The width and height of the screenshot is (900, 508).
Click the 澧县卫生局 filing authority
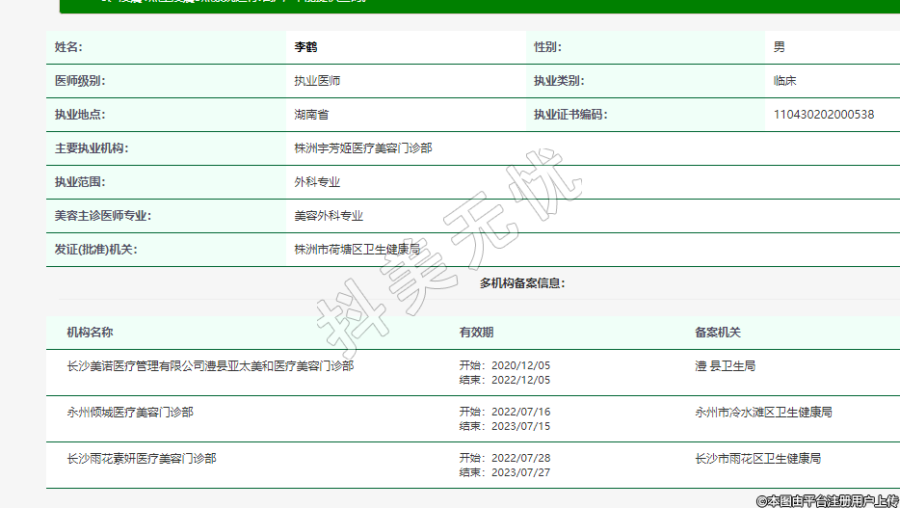click(x=725, y=366)
